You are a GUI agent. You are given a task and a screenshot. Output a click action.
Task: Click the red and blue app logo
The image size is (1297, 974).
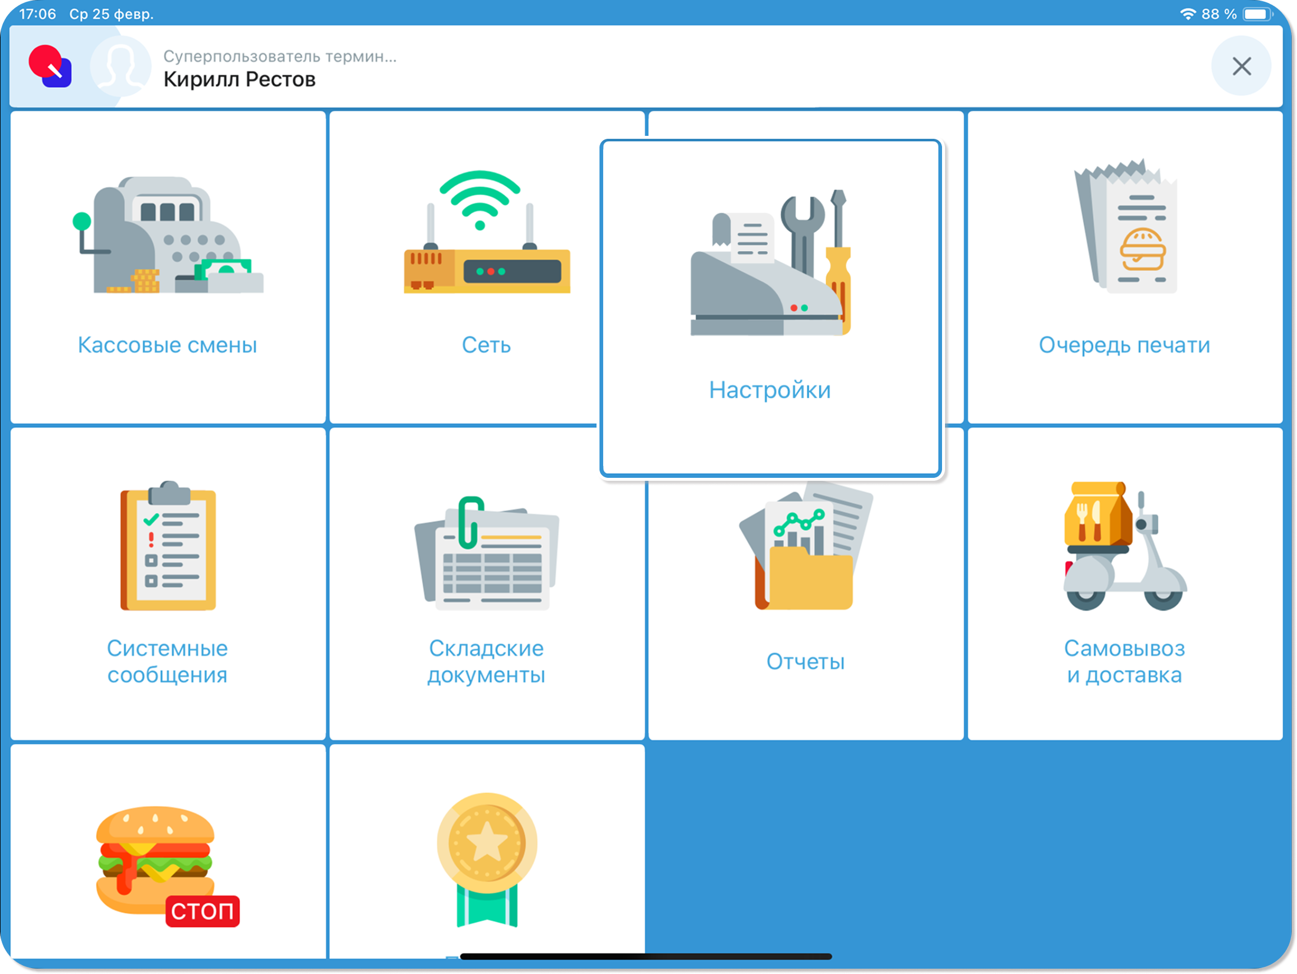51,66
